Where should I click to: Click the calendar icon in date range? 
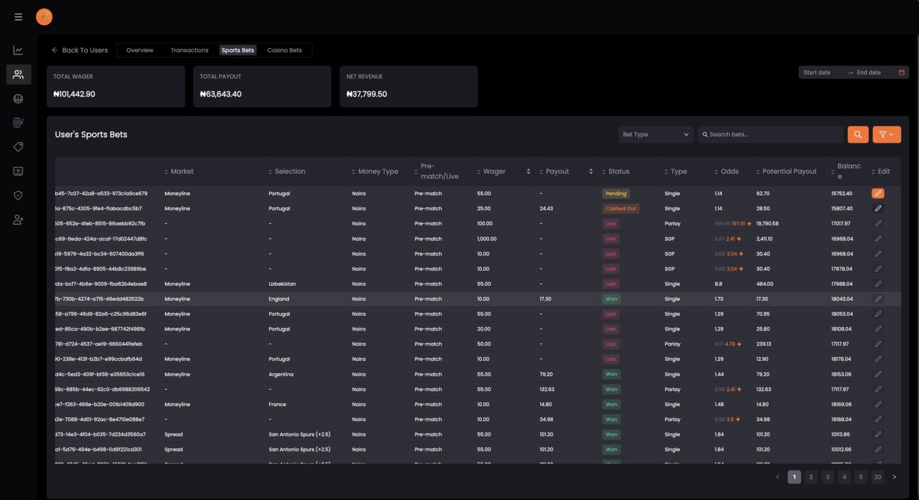[x=901, y=72]
